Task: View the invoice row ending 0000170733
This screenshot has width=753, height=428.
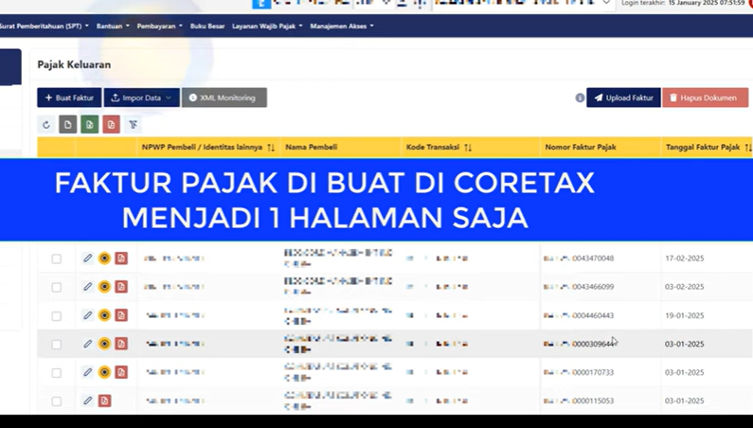Action: [104, 372]
